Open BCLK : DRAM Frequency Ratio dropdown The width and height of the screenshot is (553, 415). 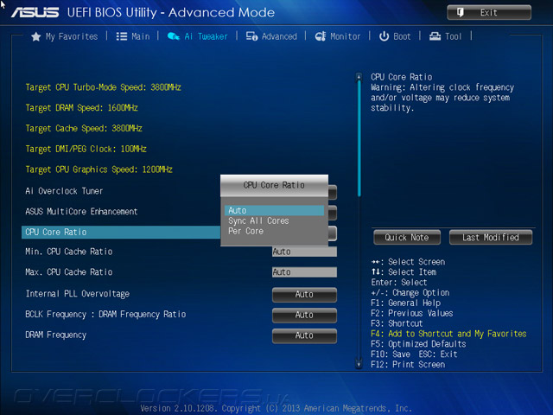click(304, 315)
